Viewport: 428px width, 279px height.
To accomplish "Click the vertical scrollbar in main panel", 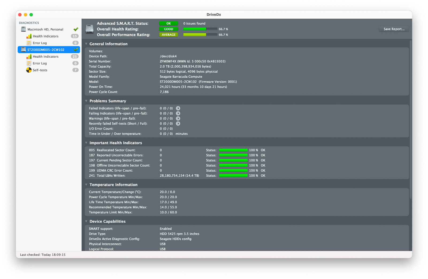I will 410,120.
